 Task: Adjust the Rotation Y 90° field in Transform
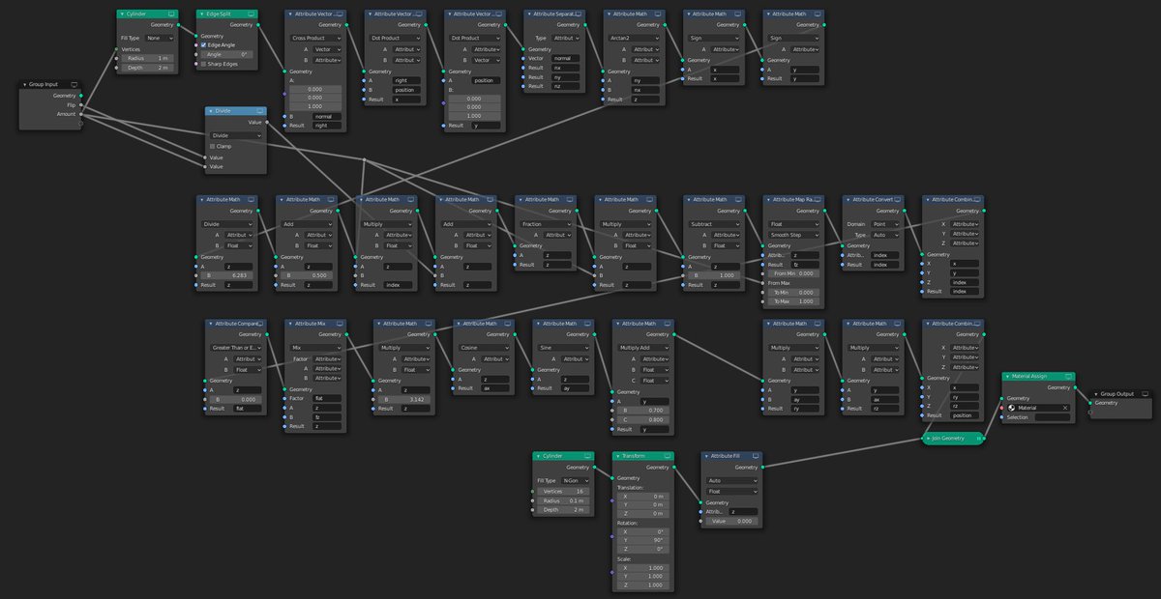tap(642, 541)
